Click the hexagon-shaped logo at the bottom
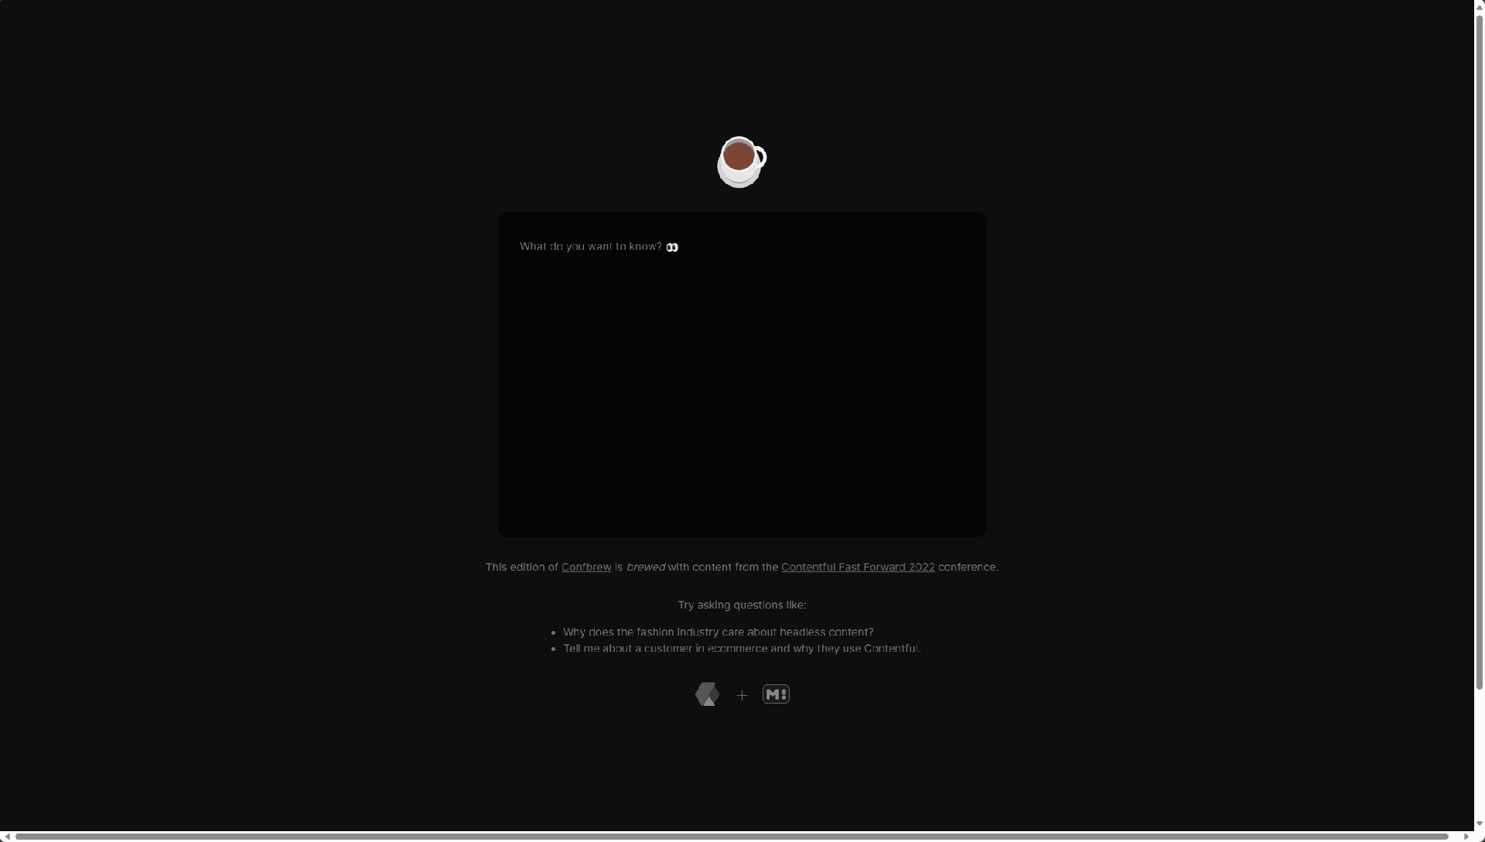The image size is (1485, 842). point(707,694)
